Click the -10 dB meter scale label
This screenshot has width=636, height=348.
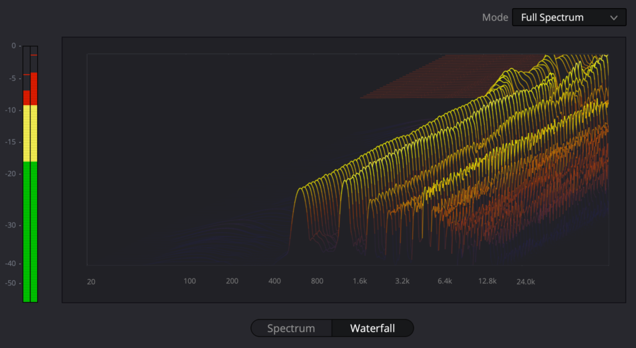11,110
